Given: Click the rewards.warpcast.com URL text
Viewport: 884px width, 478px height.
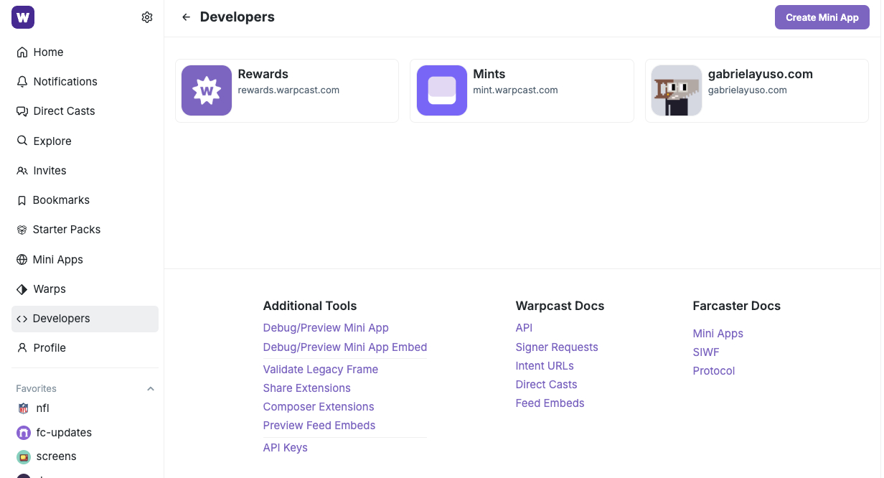Looking at the screenshot, I should (x=288, y=90).
